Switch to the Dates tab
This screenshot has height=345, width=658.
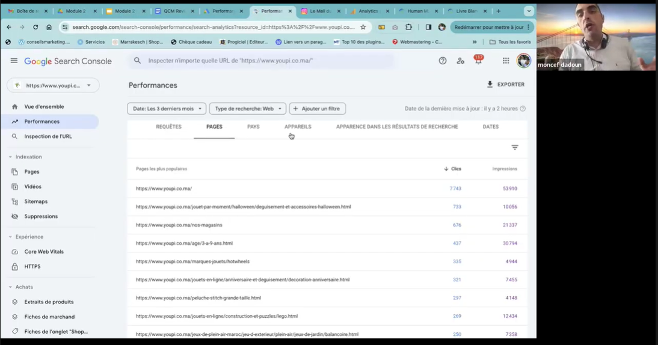[491, 127]
